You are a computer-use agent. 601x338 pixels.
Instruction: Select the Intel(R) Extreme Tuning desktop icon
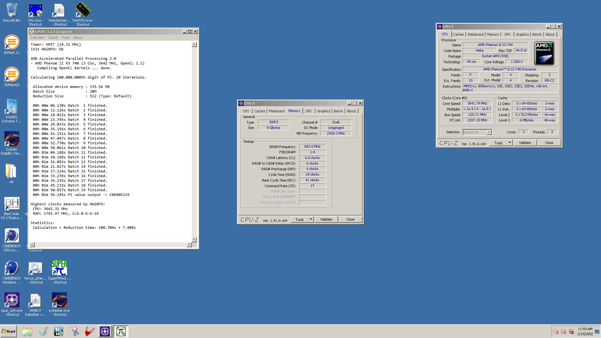[12, 111]
